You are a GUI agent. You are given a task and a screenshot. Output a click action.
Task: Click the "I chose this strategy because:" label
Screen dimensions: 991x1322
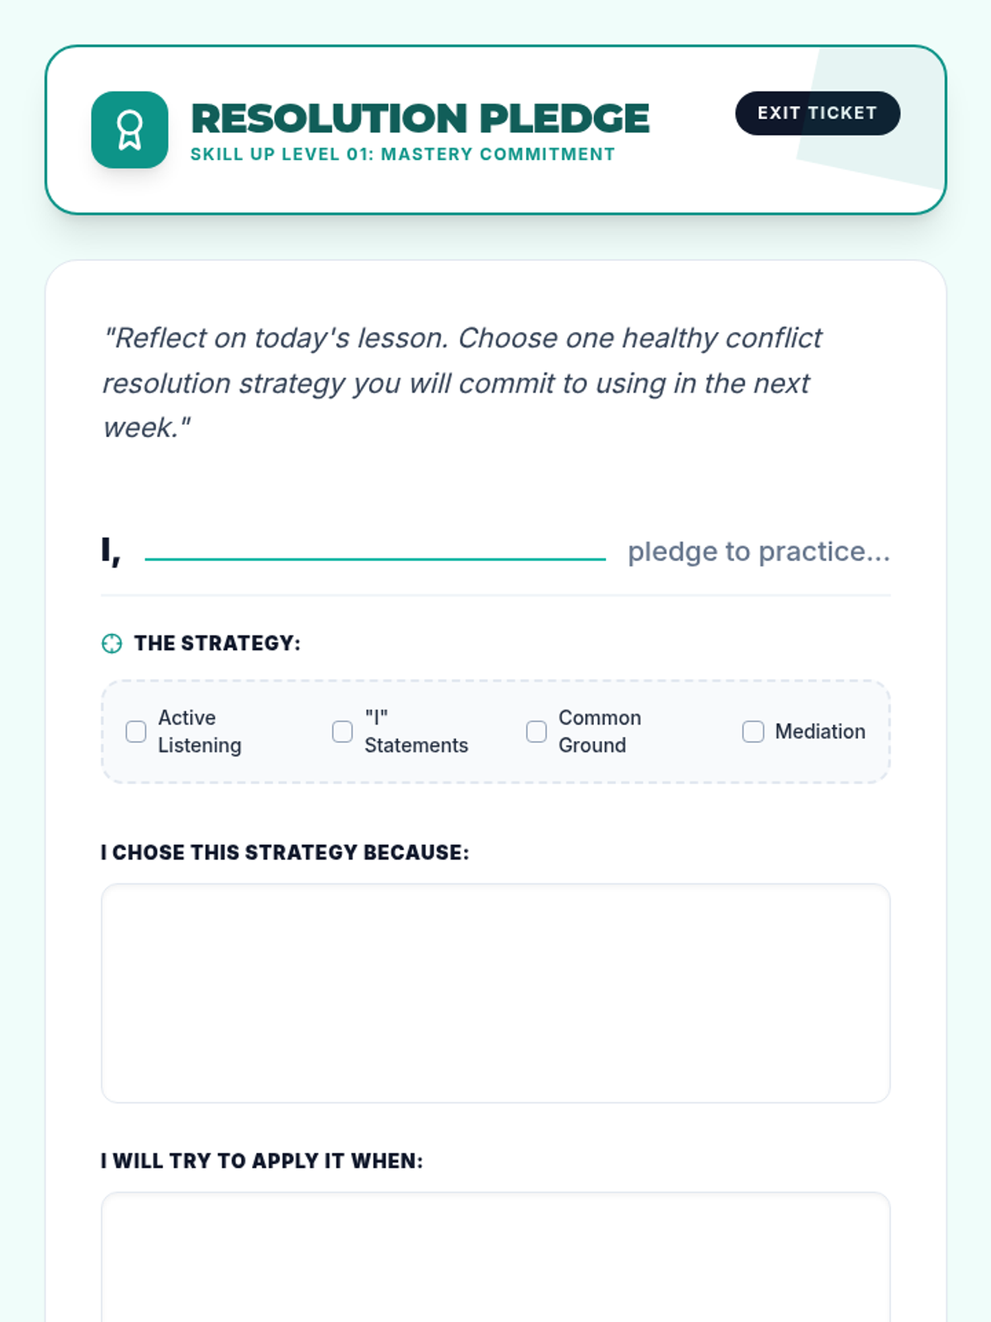click(x=285, y=853)
